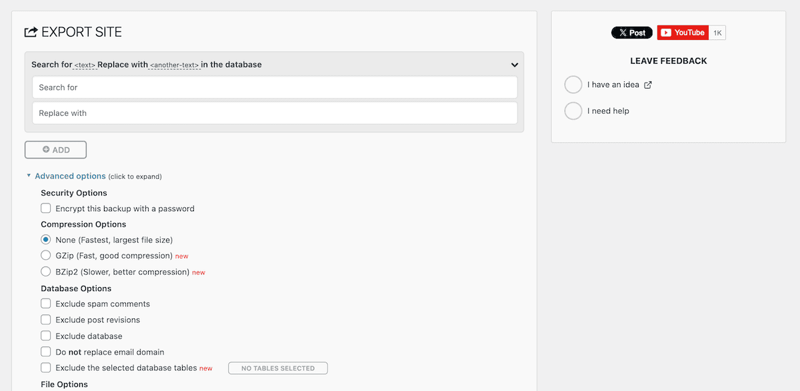The height and width of the screenshot is (391, 800).
Task: Click the YouTube 1K subscriber count
Action: pos(717,33)
